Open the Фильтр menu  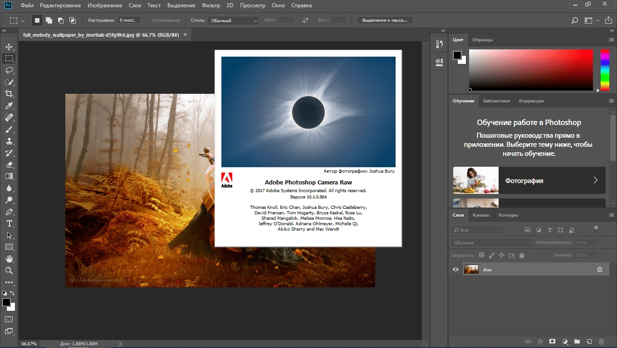211,5
